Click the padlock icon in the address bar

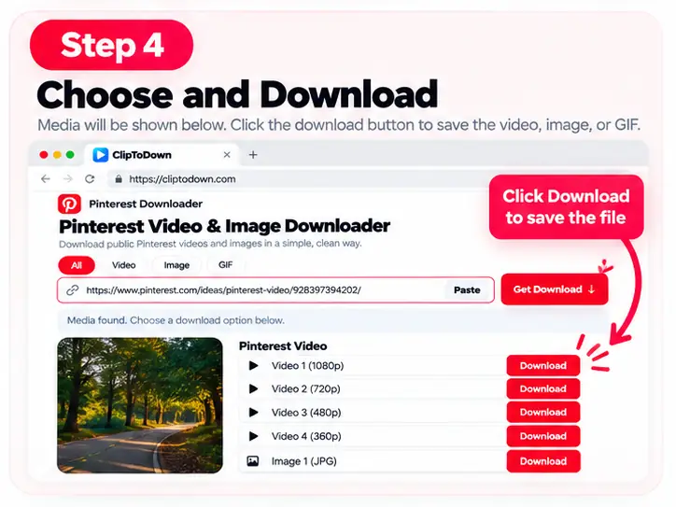coord(119,179)
